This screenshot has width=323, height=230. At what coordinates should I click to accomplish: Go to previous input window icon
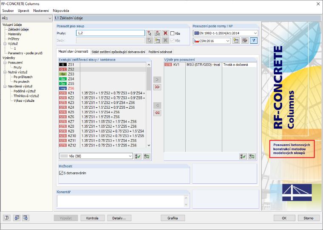click(17, 218)
